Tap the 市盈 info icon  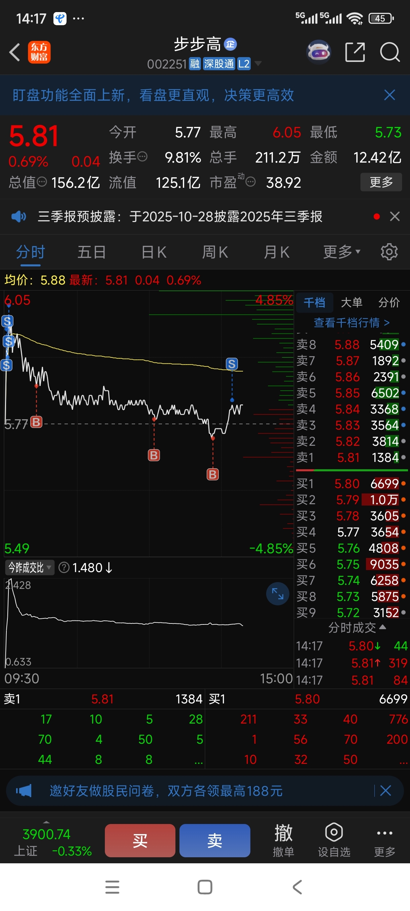(250, 182)
